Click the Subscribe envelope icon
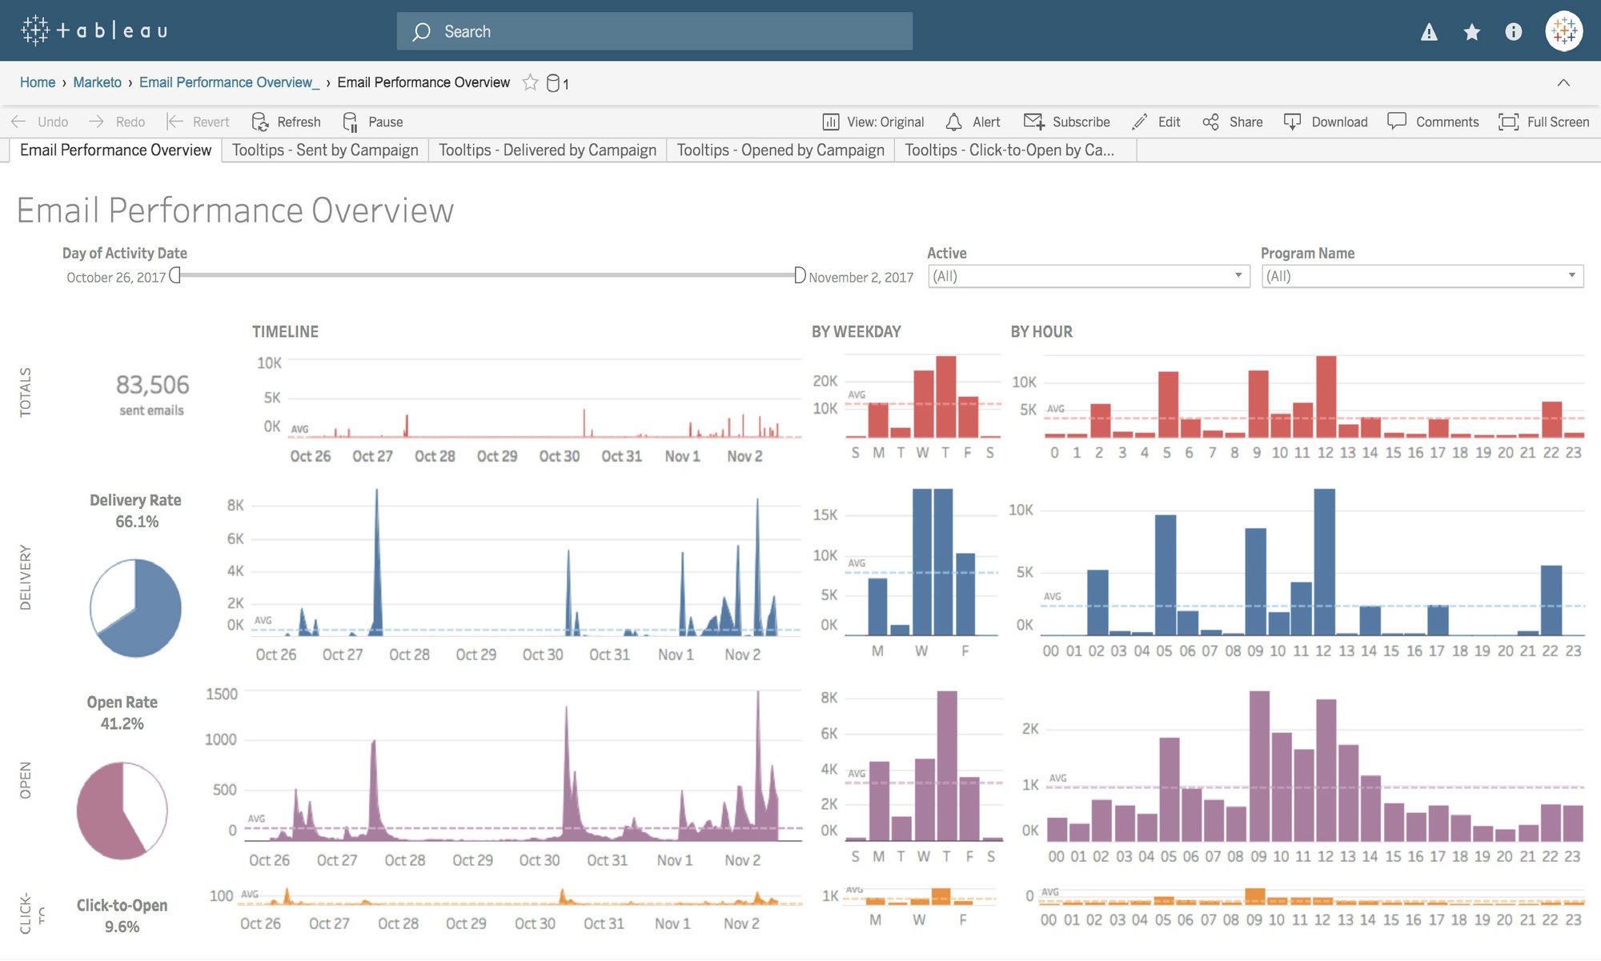 [1033, 122]
